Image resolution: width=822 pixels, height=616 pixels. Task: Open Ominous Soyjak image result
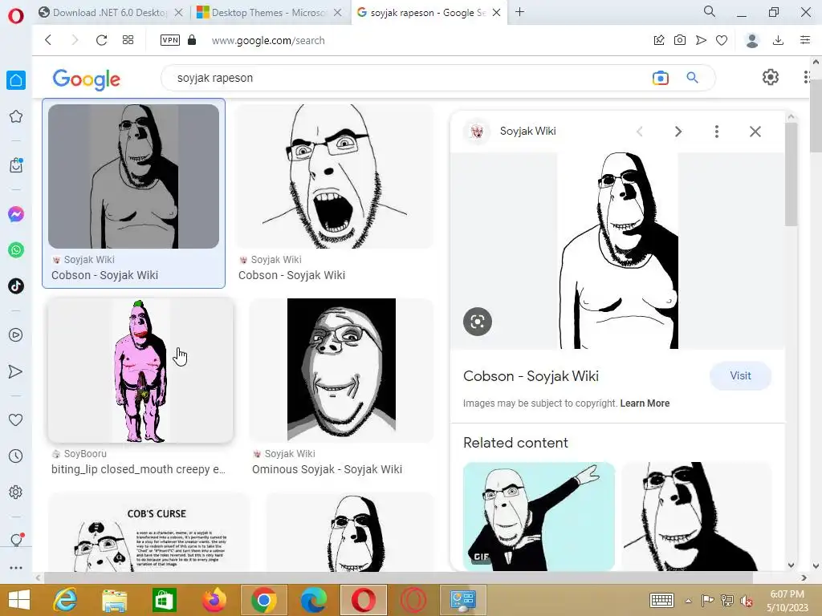(341, 371)
